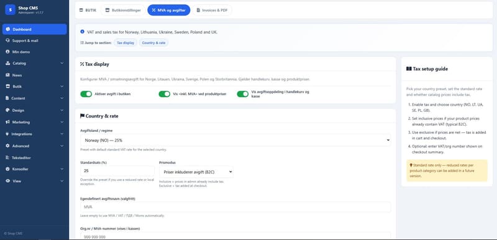This screenshot has width=497, height=240.
Task: Click the lightbulb icon in the yellow note
Action: point(411,165)
